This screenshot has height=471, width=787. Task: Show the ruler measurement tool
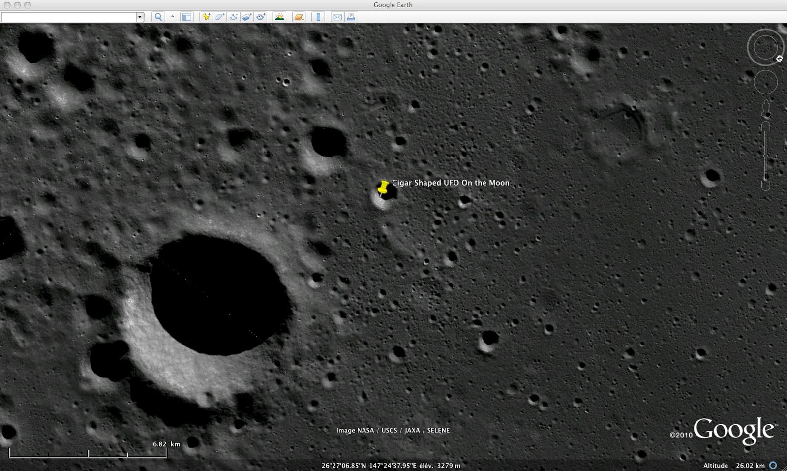[x=318, y=17]
